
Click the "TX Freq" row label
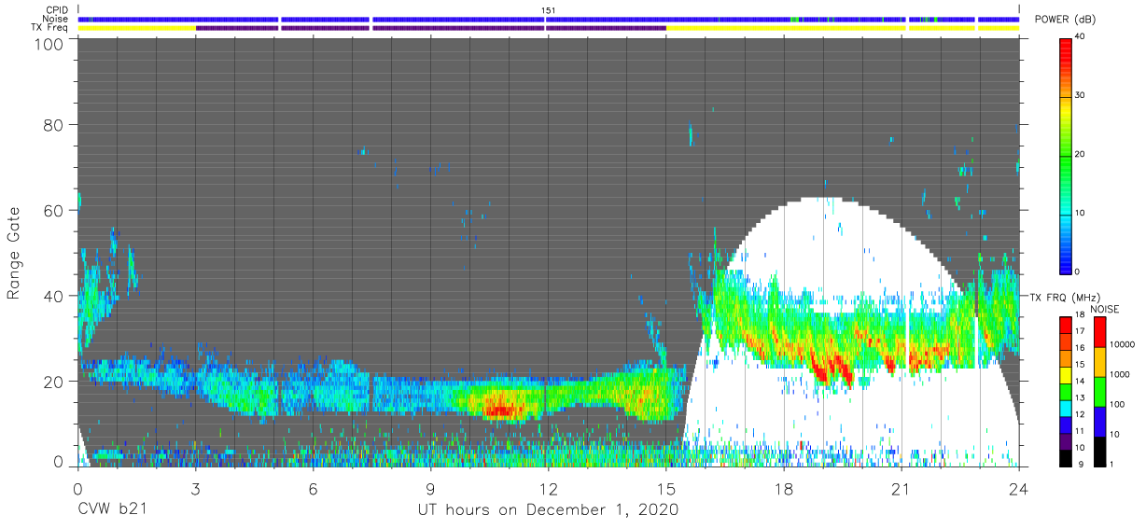pos(50,28)
